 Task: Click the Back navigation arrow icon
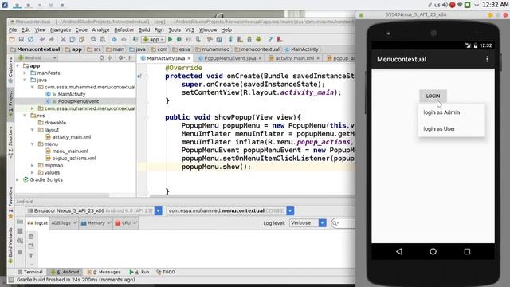(115, 40)
